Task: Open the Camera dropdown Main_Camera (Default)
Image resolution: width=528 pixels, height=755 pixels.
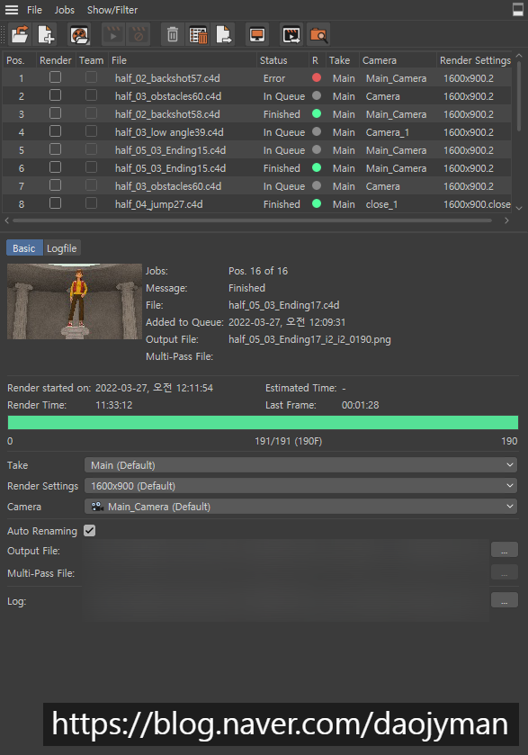Action: pyautogui.click(x=300, y=507)
